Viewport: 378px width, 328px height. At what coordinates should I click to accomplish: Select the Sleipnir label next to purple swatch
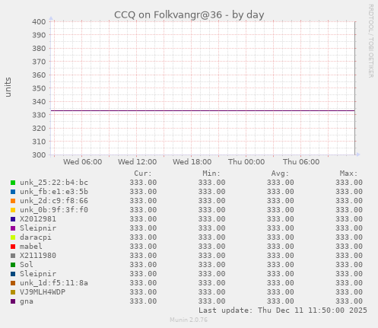point(38,228)
